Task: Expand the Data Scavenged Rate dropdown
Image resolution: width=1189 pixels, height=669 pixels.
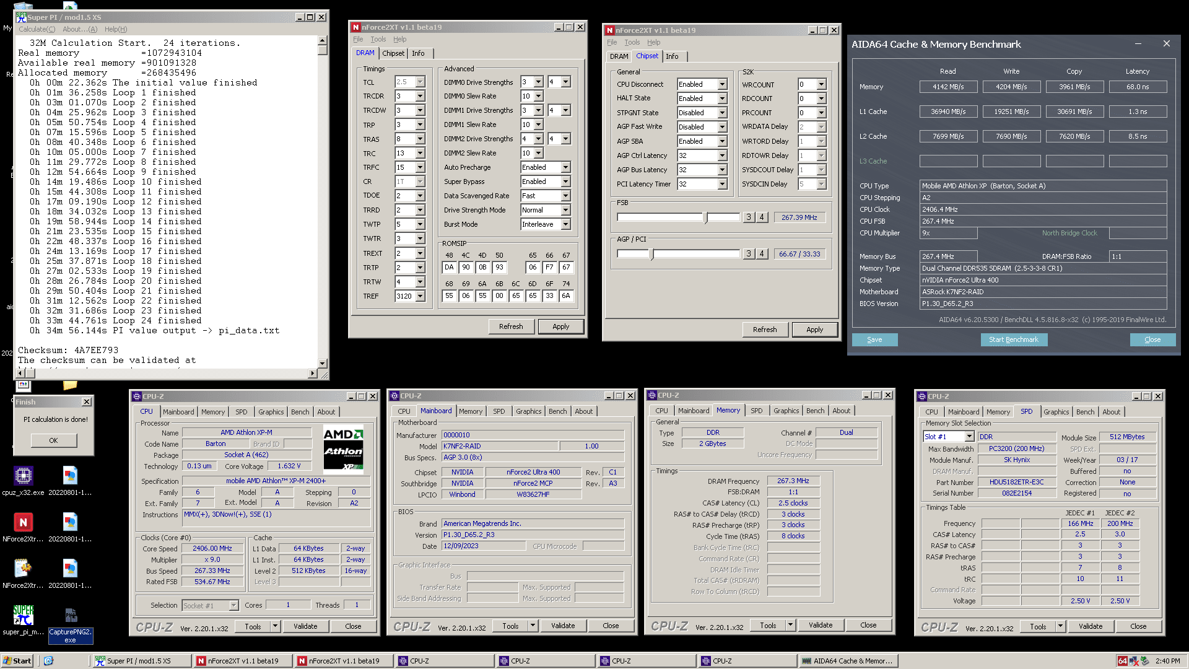Action: 565,196
